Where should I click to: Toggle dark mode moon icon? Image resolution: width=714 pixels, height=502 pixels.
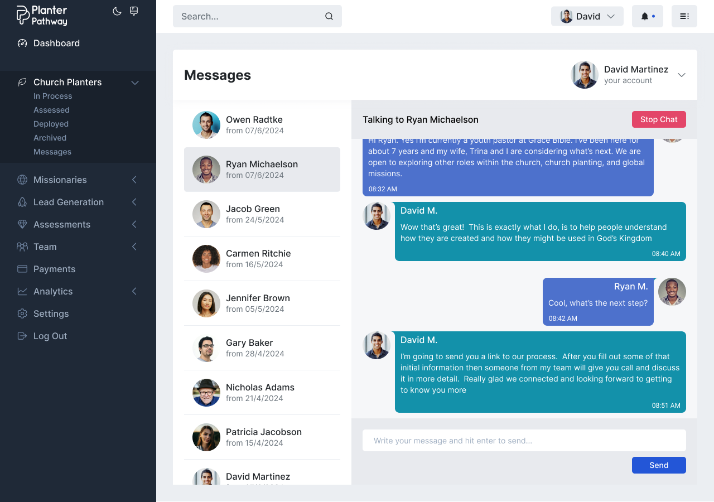[117, 11]
